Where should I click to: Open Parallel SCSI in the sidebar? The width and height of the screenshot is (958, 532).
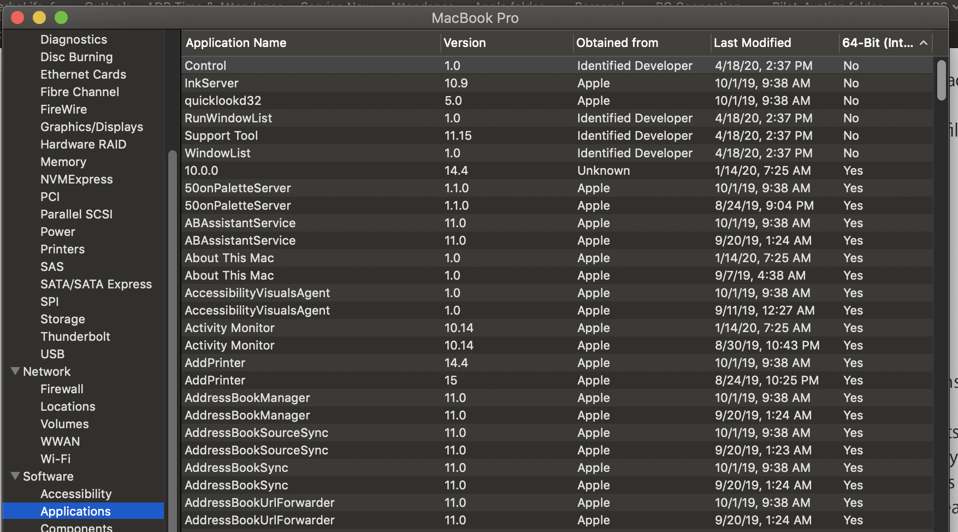pyautogui.click(x=76, y=214)
